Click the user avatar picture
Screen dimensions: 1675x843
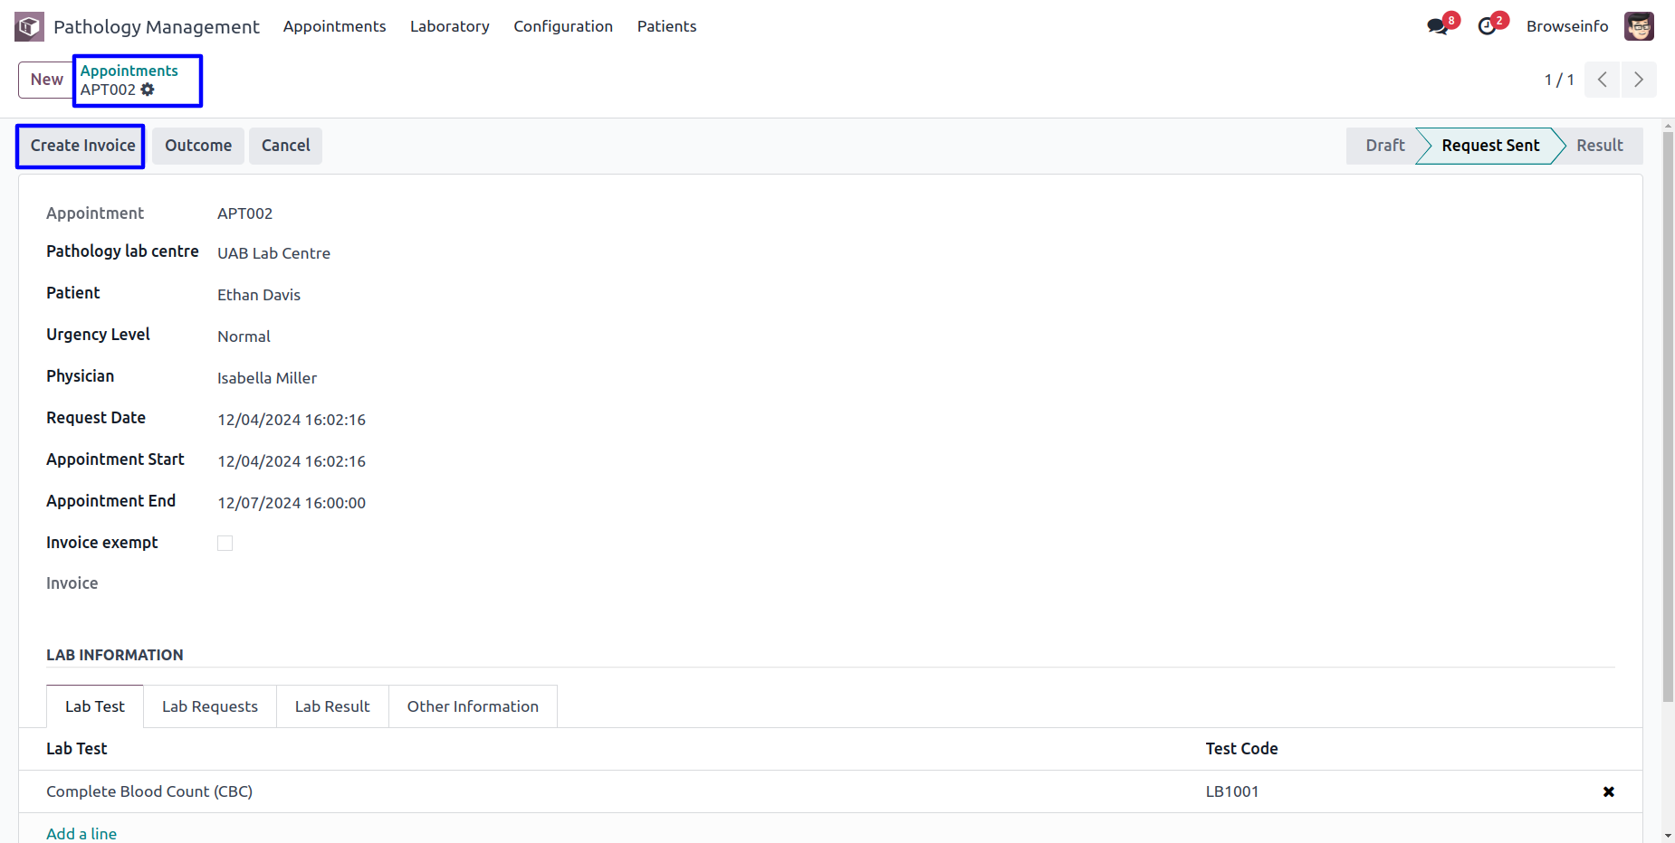[1639, 26]
